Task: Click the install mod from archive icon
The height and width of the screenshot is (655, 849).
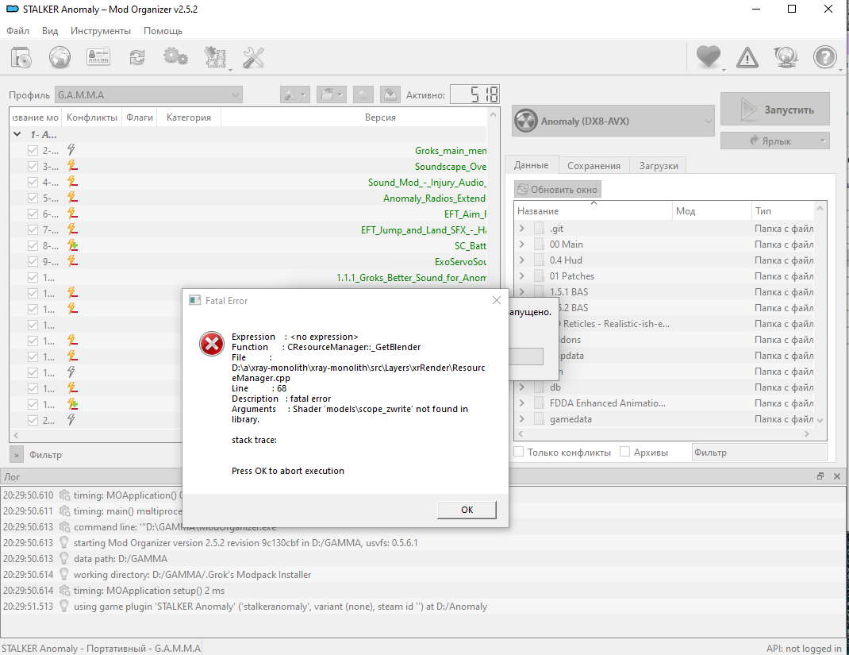Action: point(21,57)
